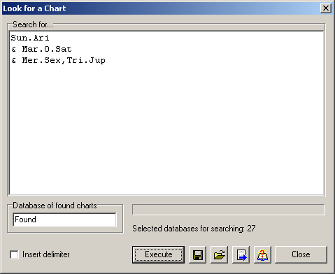Click the Database of found charts group label
The image size is (335, 274).
click(x=55, y=206)
